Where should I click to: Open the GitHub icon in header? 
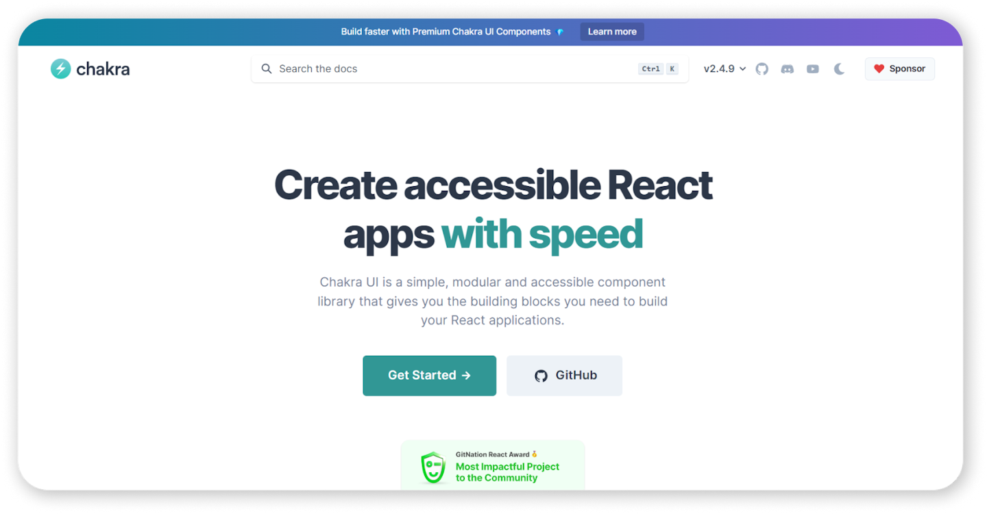pyautogui.click(x=761, y=69)
